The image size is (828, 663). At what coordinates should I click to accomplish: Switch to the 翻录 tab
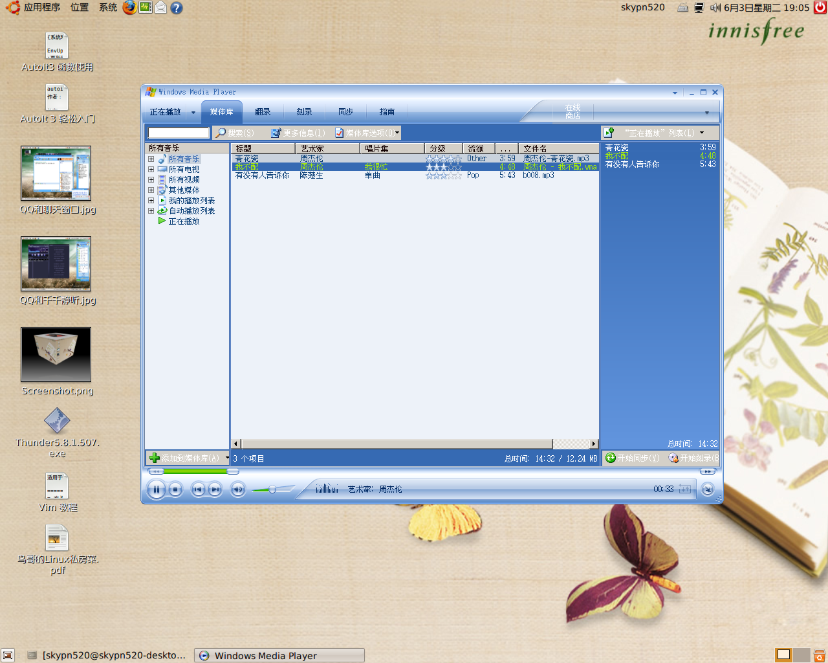pyautogui.click(x=263, y=112)
